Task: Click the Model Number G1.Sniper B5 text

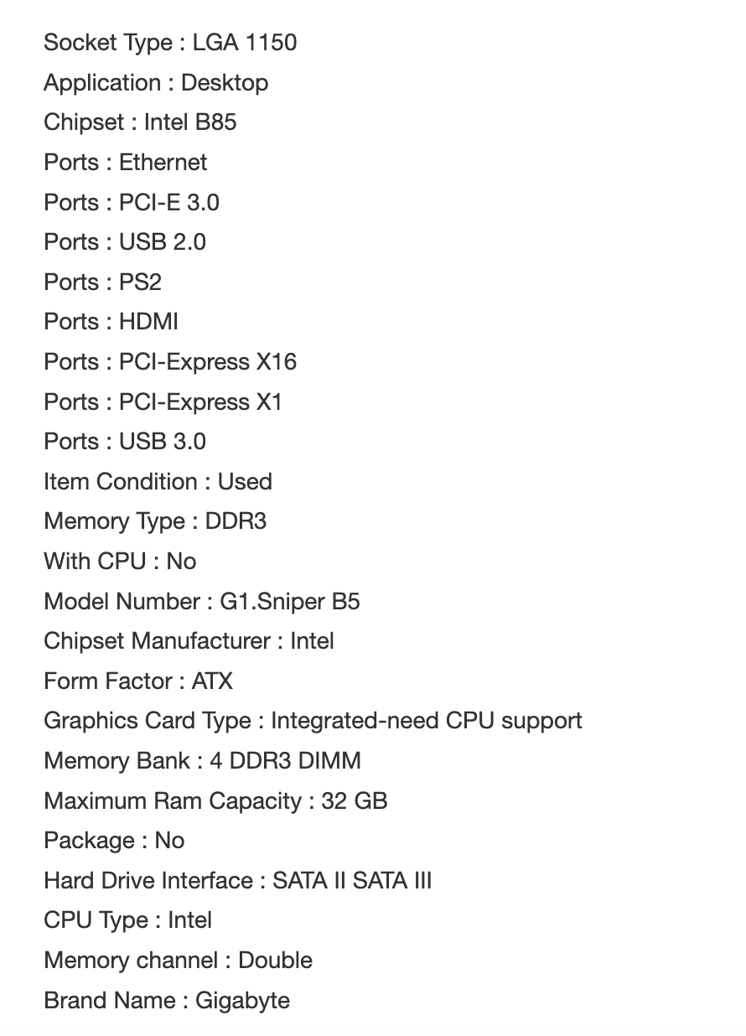Action: [202, 602]
